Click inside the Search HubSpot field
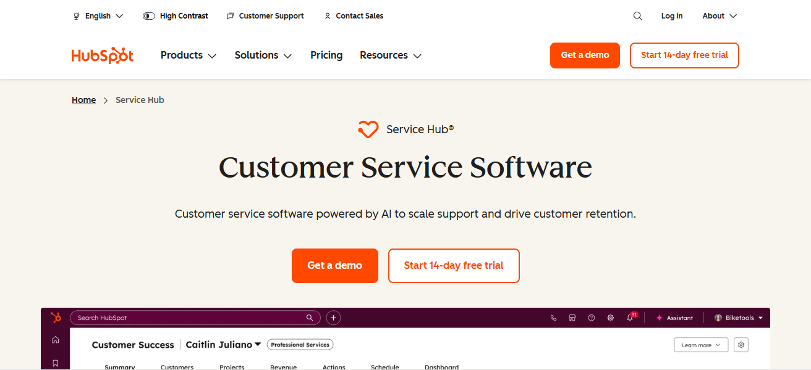Image resolution: width=811 pixels, height=370 pixels. pyautogui.click(x=185, y=318)
